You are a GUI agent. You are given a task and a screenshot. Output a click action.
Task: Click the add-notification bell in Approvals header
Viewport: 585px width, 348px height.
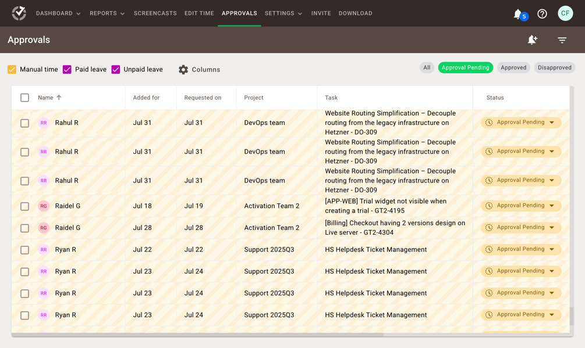click(x=532, y=40)
